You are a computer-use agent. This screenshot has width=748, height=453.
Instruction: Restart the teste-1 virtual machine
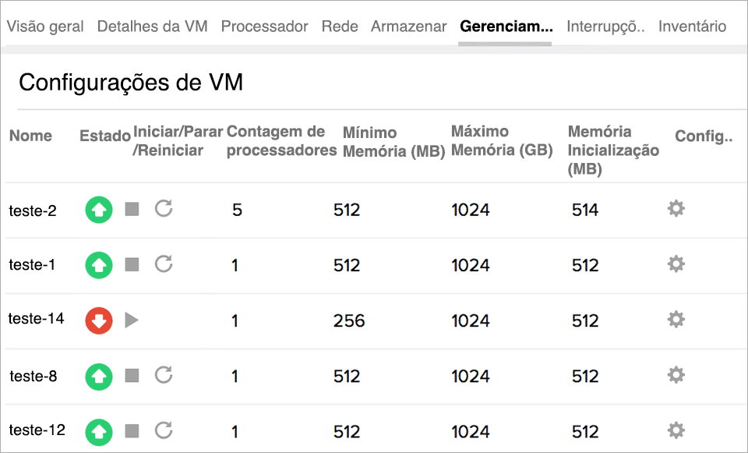163,264
